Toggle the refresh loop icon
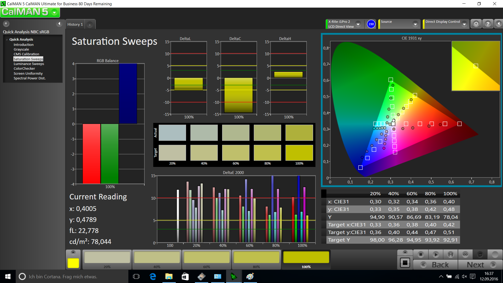This screenshot has width=503, height=283. (x=480, y=254)
